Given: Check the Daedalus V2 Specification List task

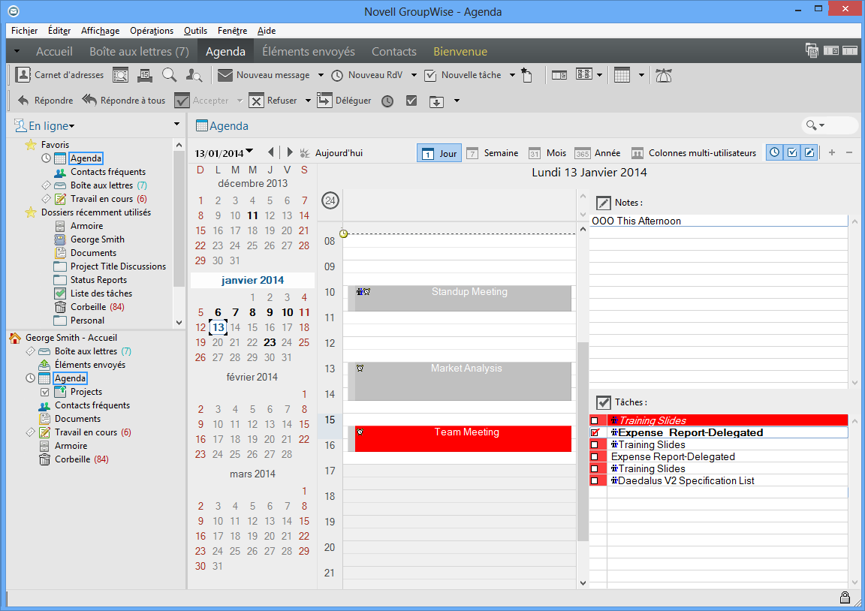Looking at the screenshot, I should coord(594,481).
